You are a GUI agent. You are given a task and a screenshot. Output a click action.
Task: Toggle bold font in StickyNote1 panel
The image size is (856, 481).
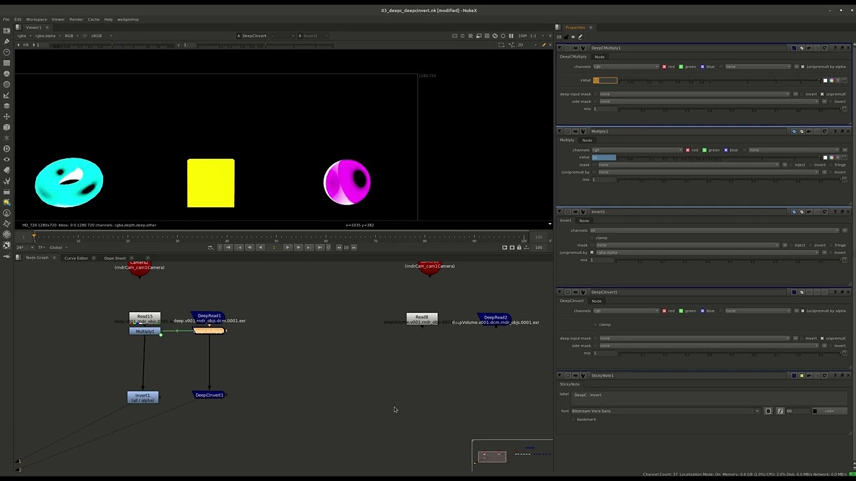[x=768, y=411]
